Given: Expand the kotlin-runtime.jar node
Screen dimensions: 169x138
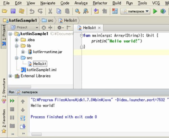Looking at the screenshot, I should point(23,52).
